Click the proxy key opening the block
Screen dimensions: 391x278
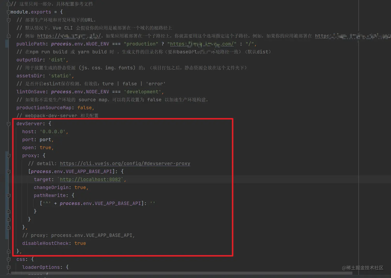29,156
